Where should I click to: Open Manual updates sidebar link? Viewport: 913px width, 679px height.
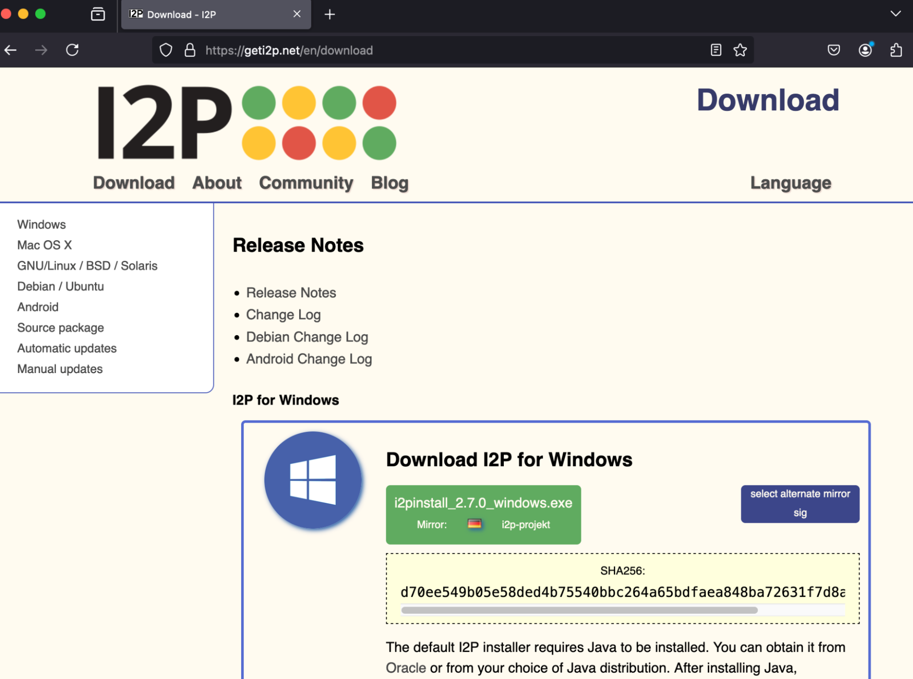[x=60, y=369]
